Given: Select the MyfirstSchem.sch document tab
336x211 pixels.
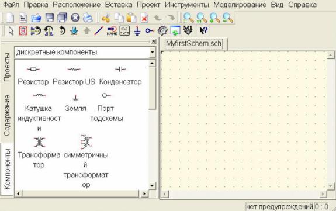Looking at the screenshot, I should [x=194, y=43].
